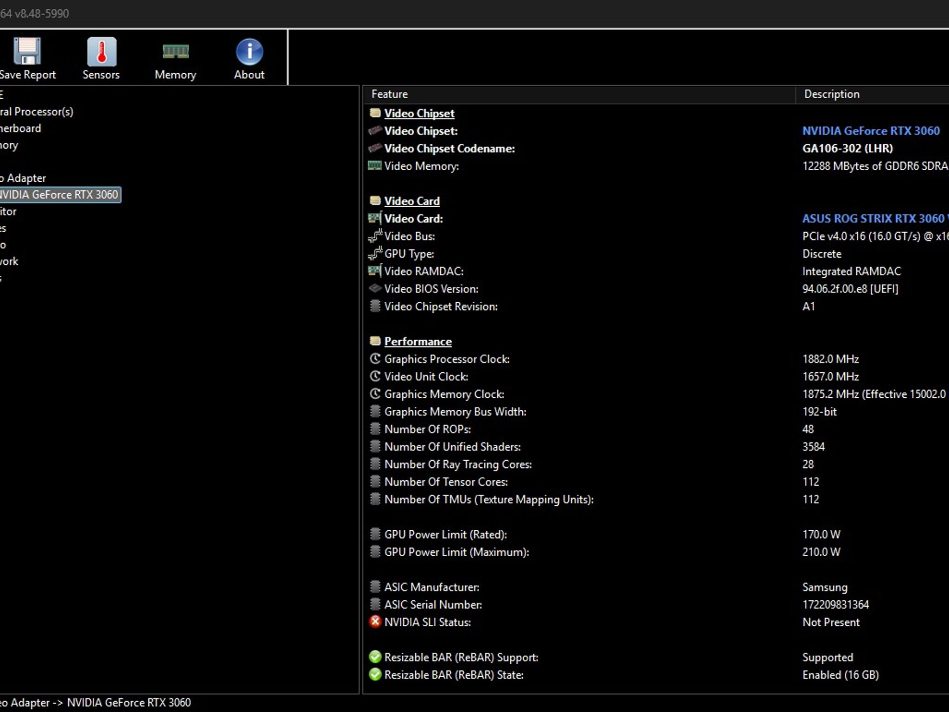Select the Monitor tree entry
The image size is (949, 712).
tap(8, 211)
